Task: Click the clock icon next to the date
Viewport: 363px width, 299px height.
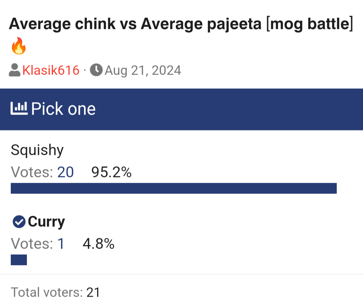Action: pyautogui.click(x=96, y=70)
